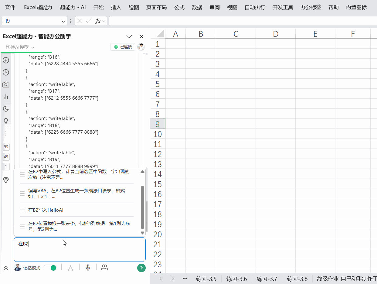Viewport: 377px width, 284px height.
Task: Click the suggestion list scroll-up arrow
Action: [142, 172]
